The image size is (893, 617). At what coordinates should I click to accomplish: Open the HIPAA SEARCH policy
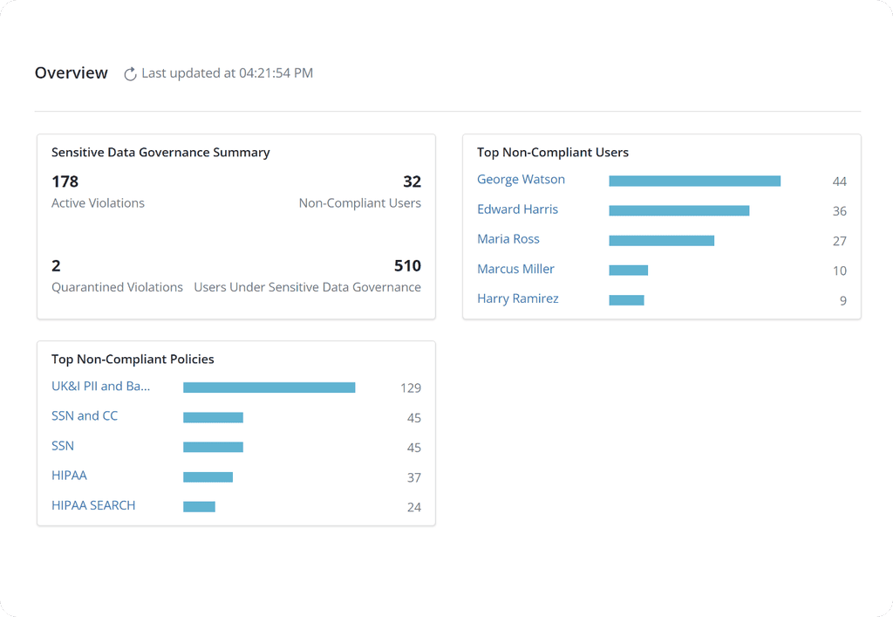click(x=93, y=504)
